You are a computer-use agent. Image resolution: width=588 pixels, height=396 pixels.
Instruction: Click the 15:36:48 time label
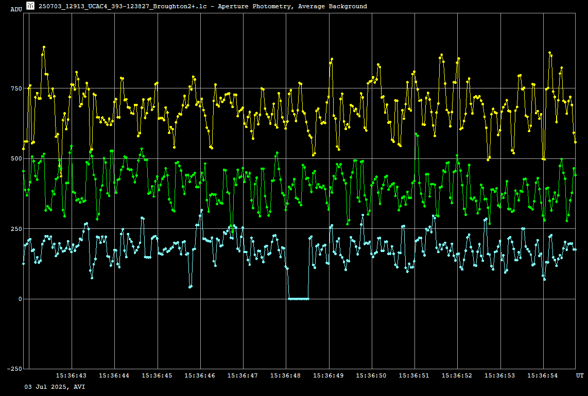pos(286,376)
